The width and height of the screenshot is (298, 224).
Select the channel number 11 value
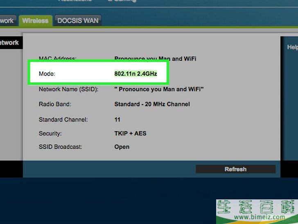tap(117, 120)
